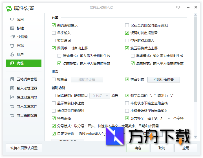This screenshot has width=203, height=158.
Task: Click the scrollbar down arrow
Action: click(x=195, y=137)
